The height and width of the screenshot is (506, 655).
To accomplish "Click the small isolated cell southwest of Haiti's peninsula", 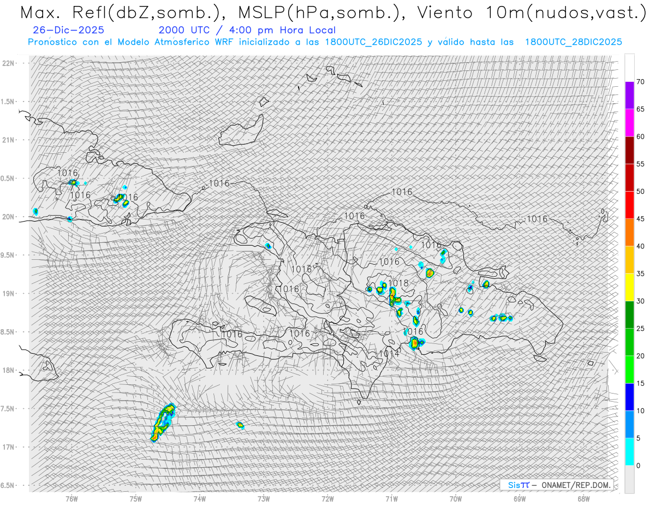I will pos(240,425).
